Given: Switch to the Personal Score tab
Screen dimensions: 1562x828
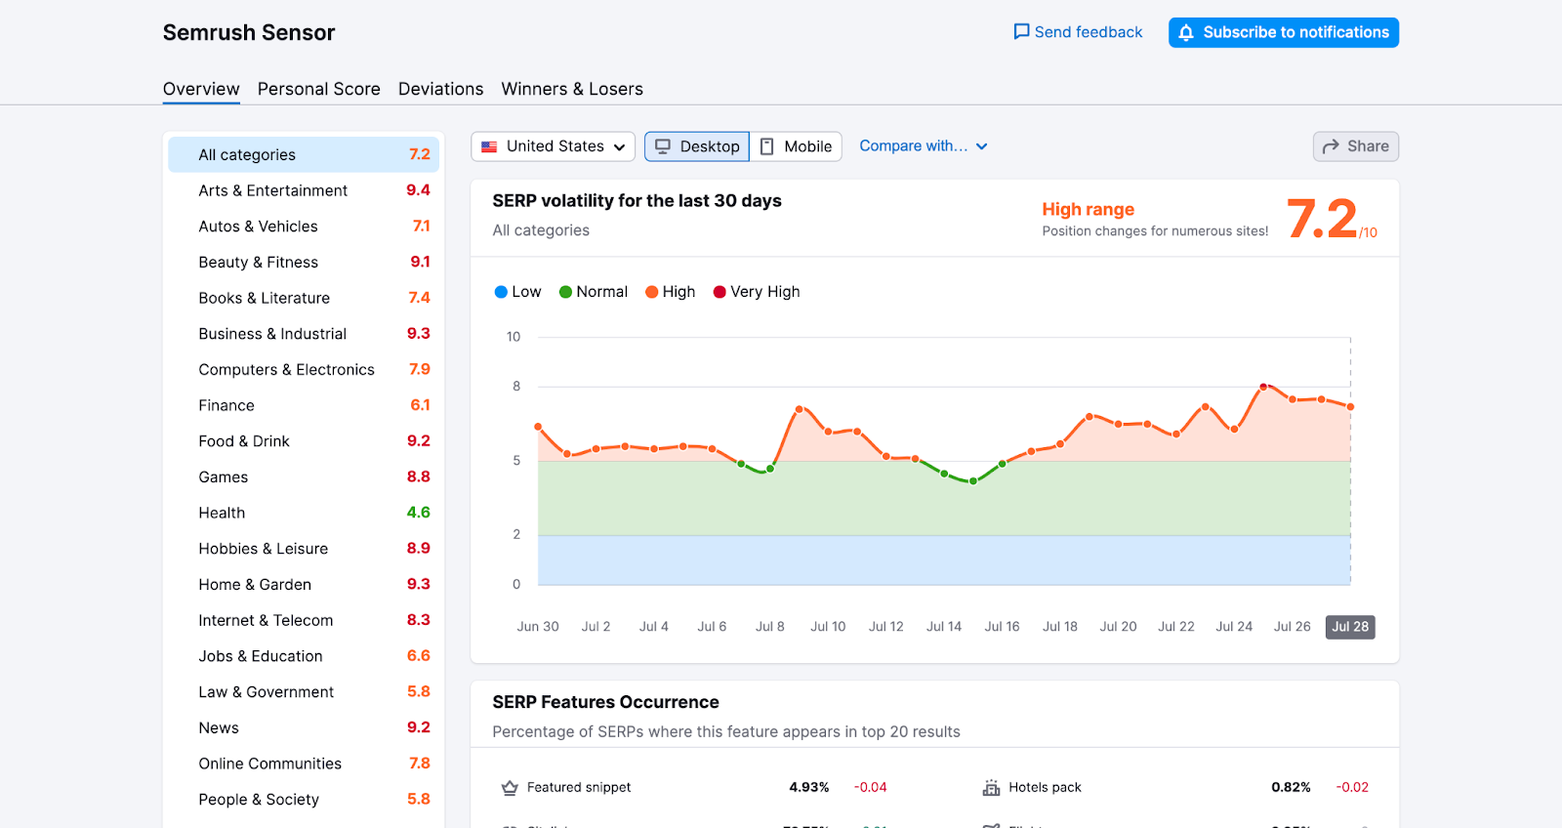Looking at the screenshot, I should click(x=319, y=89).
